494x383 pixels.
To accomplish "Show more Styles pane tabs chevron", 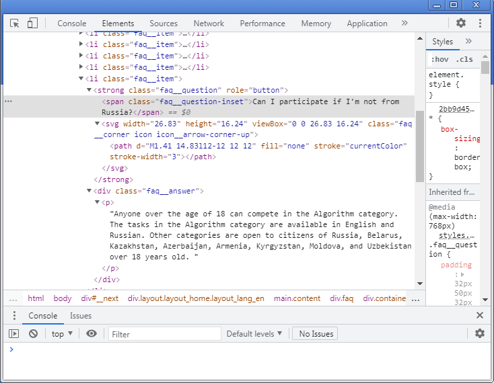I will pyautogui.click(x=468, y=41).
